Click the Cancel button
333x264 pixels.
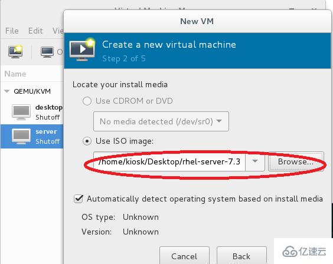pos(184,255)
